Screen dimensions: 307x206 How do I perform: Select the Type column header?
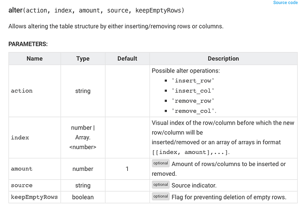(83, 59)
